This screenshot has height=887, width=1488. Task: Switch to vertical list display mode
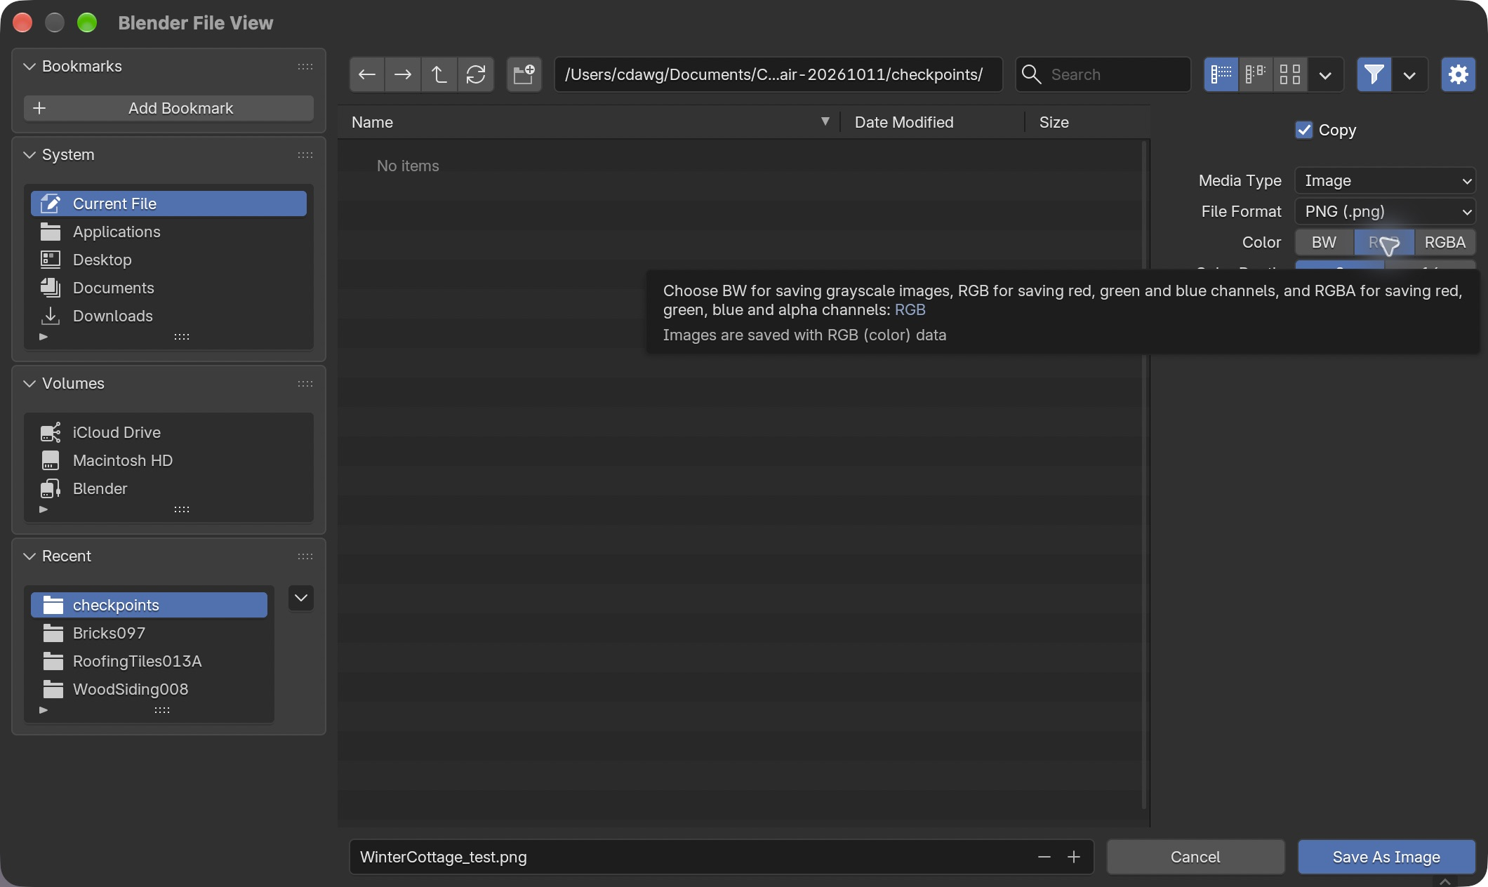click(1221, 74)
